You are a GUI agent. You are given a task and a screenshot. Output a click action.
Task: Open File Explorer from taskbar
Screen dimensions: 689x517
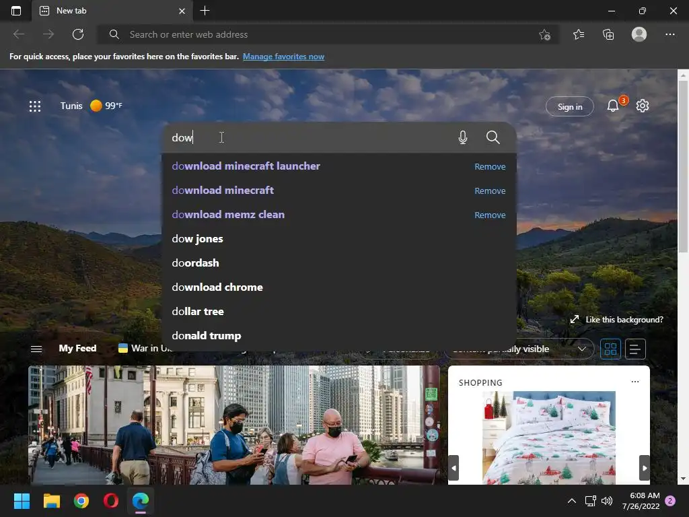coord(51,501)
